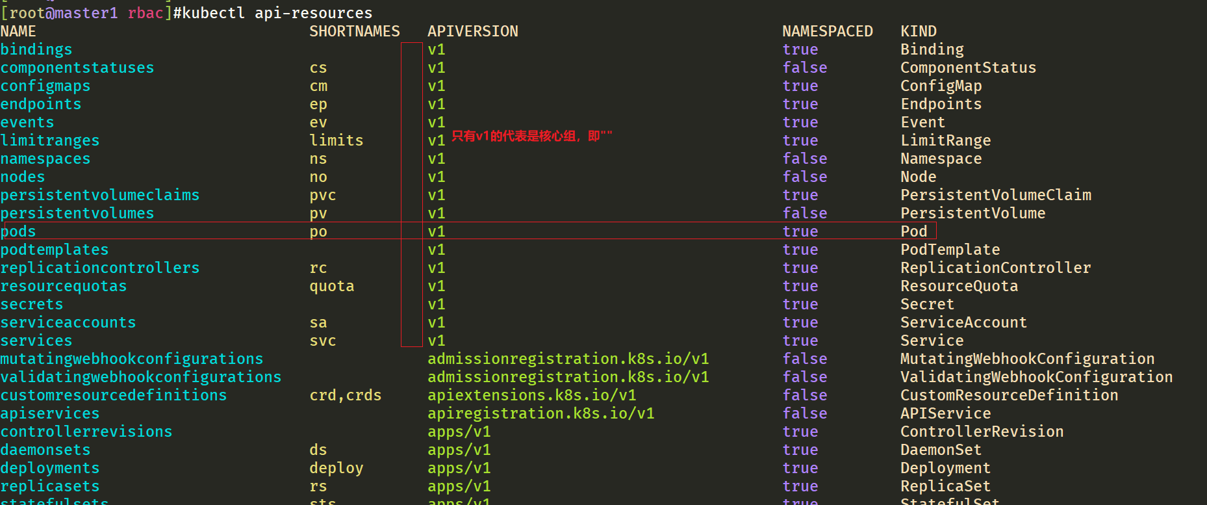
Task: Click the 'ControllerRevision' kind value
Action: pos(982,432)
